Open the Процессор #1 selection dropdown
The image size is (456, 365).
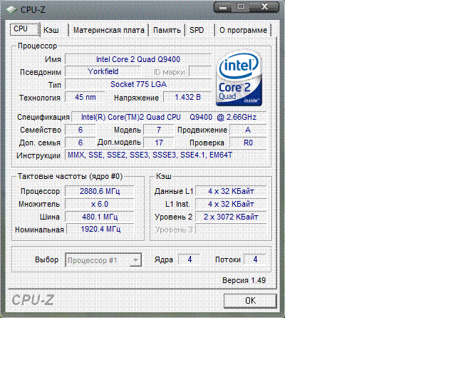click(x=103, y=260)
